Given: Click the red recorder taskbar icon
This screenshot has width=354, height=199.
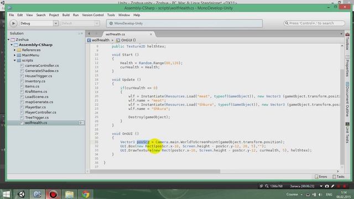Looking at the screenshot, I should pyautogui.click(x=53, y=194).
